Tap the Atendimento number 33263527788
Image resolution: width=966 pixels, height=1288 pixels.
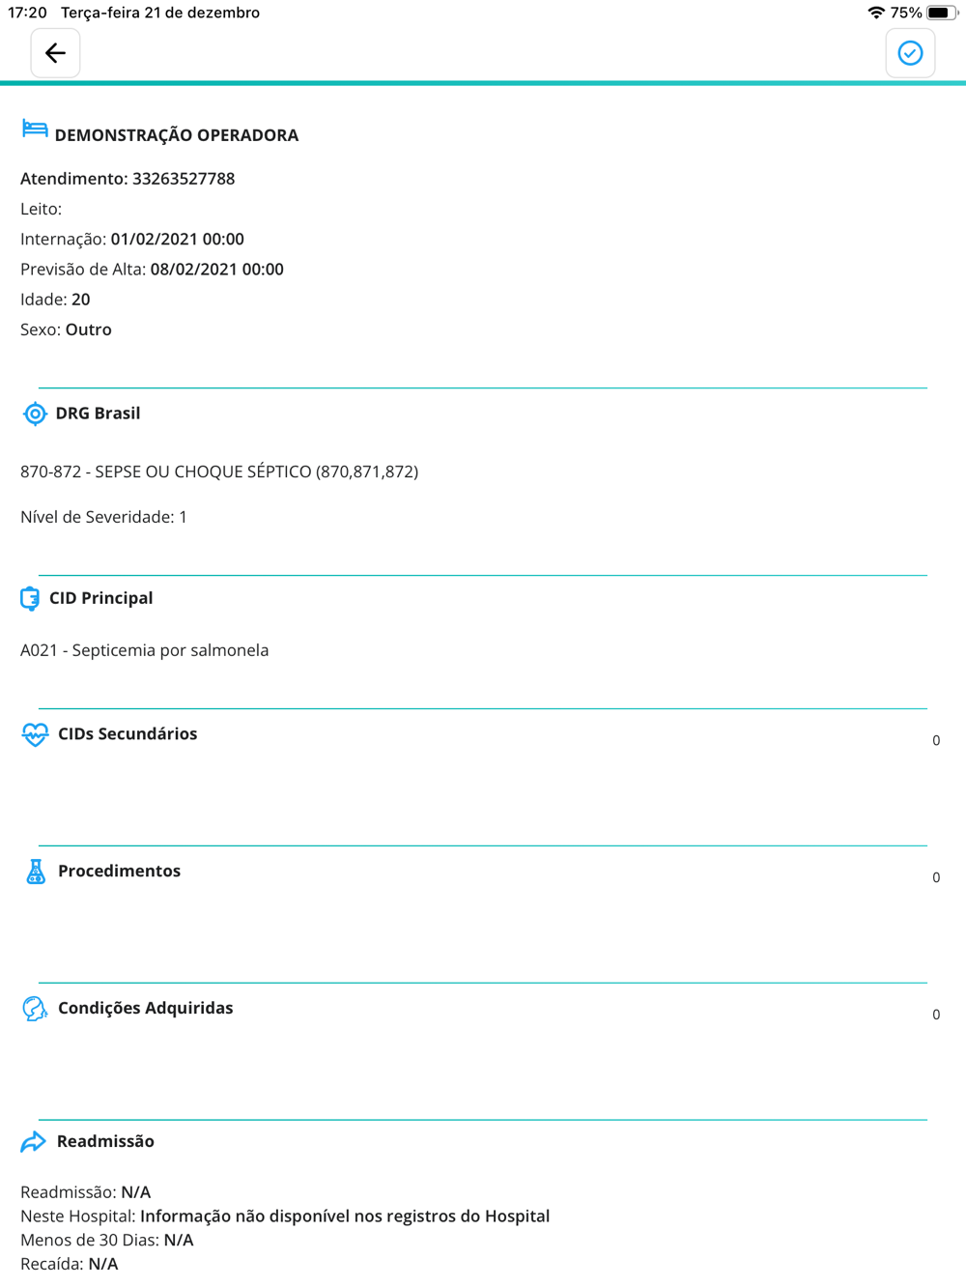184,179
